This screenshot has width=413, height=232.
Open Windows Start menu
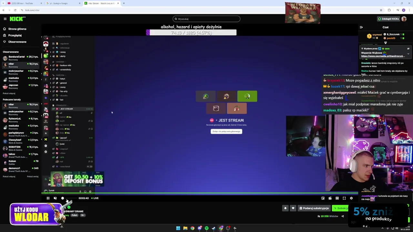[178, 228]
